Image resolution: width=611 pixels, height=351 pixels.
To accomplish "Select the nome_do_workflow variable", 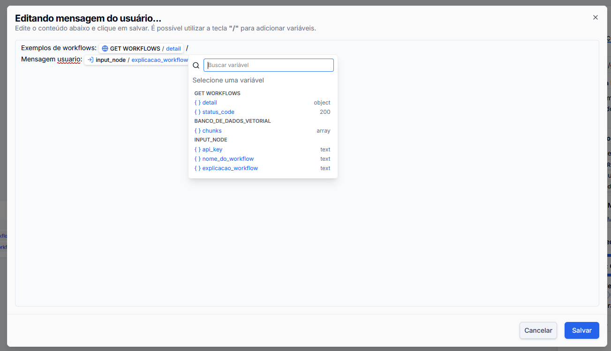I will [228, 158].
